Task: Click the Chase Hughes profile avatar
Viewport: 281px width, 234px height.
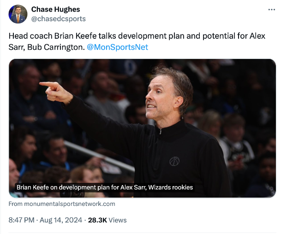Action: pos(18,14)
